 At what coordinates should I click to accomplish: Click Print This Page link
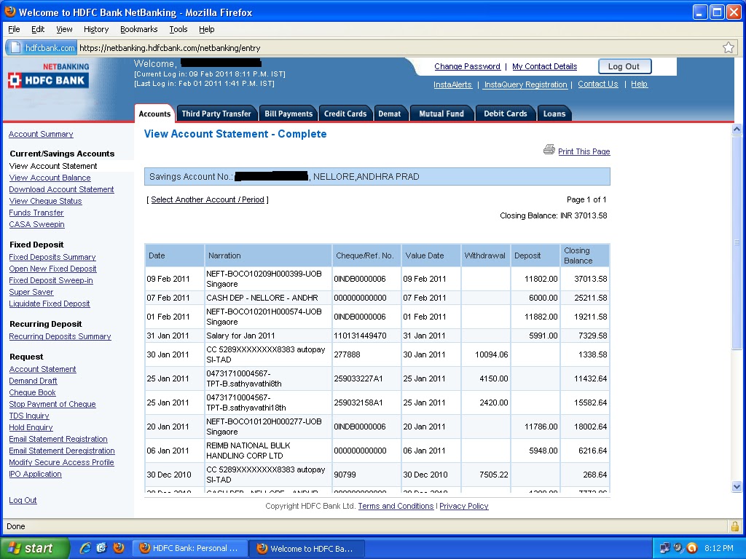pyautogui.click(x=584, y=151)
